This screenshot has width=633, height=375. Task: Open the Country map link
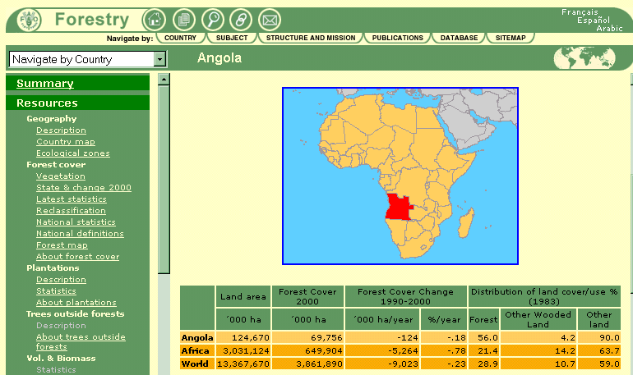click(65, 142)
